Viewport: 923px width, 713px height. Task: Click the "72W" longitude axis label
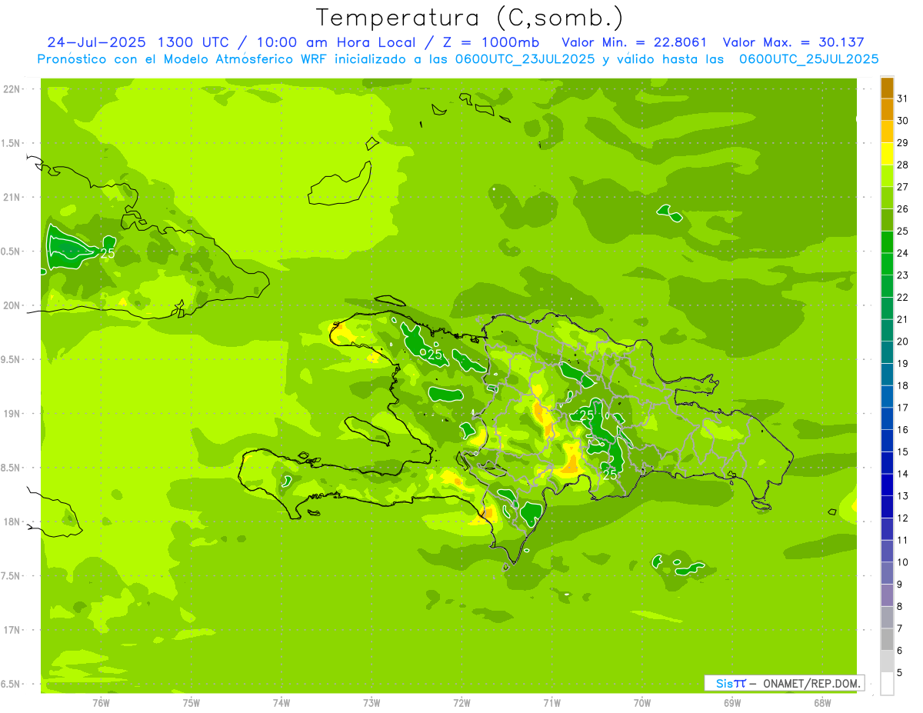click(x=461, y=703)
